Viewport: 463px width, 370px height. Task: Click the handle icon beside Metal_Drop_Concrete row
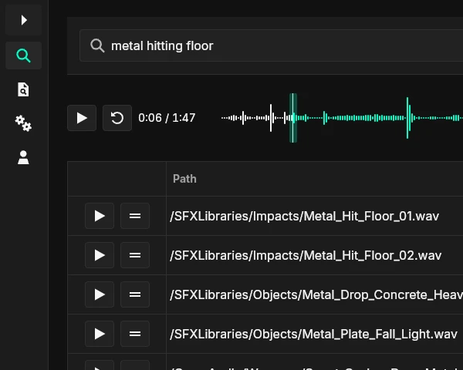tap(135, 294)
